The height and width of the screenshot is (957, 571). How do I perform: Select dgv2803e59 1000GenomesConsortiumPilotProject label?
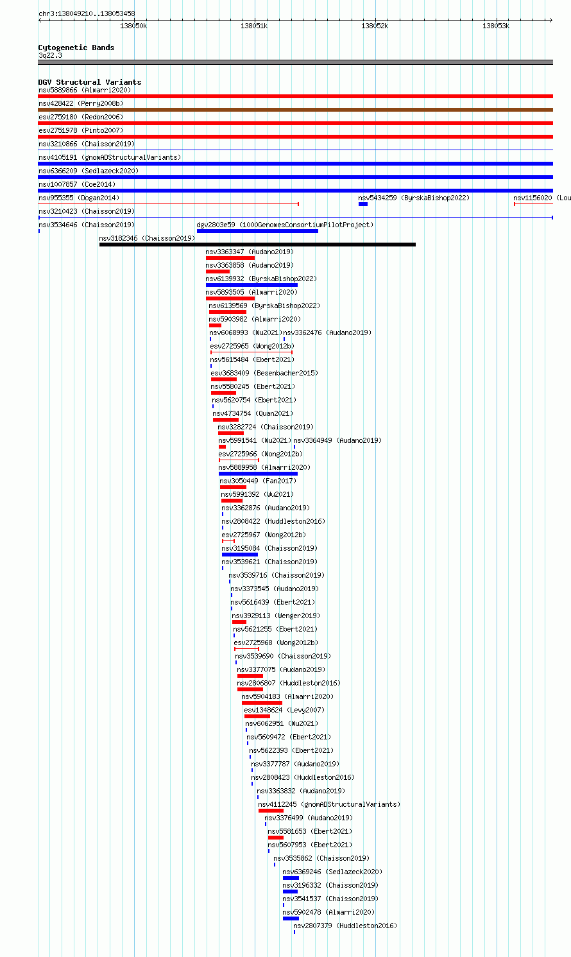pos(285,225)
